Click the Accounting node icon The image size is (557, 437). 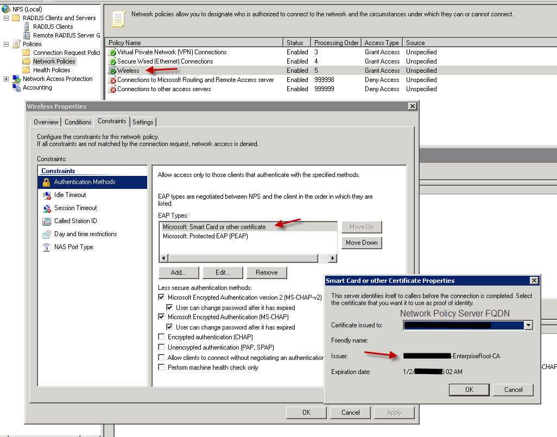pyautogui.click(x=16, y=87)
